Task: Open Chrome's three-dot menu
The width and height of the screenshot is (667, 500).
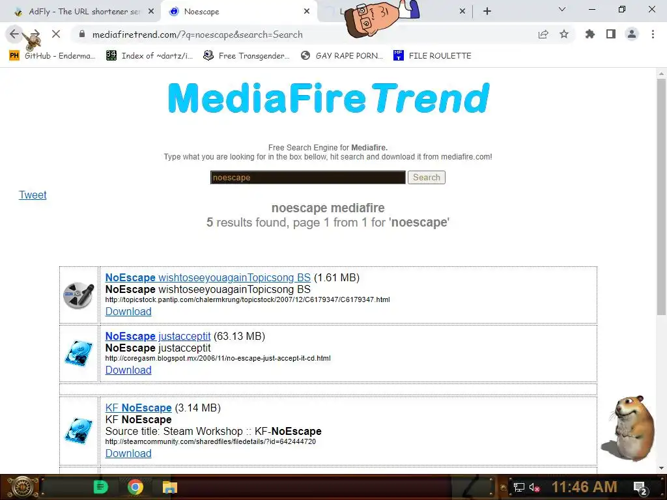Action: coord(653,34)
